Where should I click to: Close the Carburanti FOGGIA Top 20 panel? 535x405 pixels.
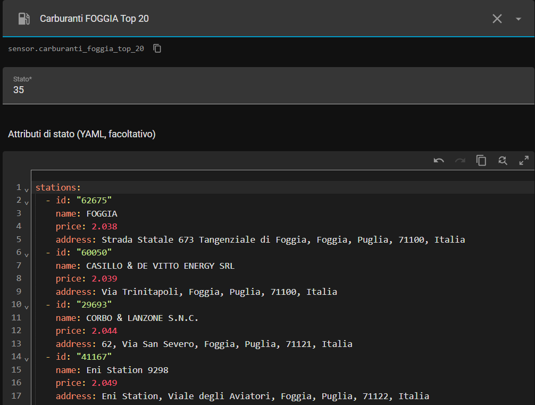(x=497, y=19)
